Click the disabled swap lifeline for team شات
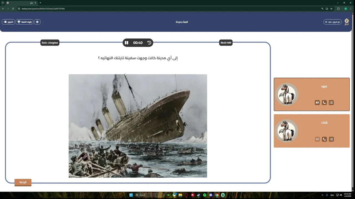 (x=317, y=139)
